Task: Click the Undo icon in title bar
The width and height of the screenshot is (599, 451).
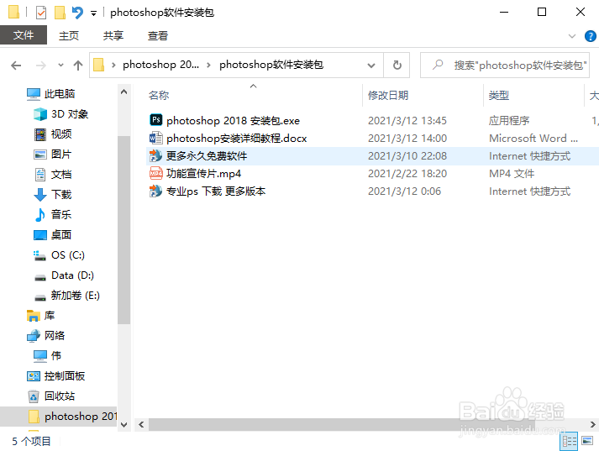Action: click(x=77, y=13)
